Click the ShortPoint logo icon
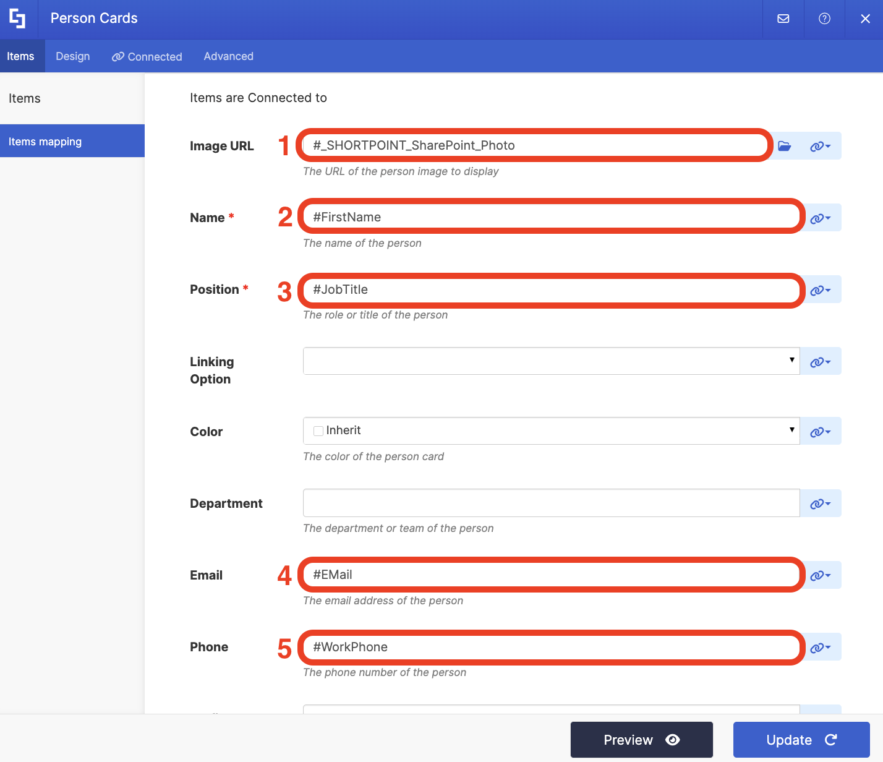The height and width of the screenshot is (762, 883). point(17,19)
